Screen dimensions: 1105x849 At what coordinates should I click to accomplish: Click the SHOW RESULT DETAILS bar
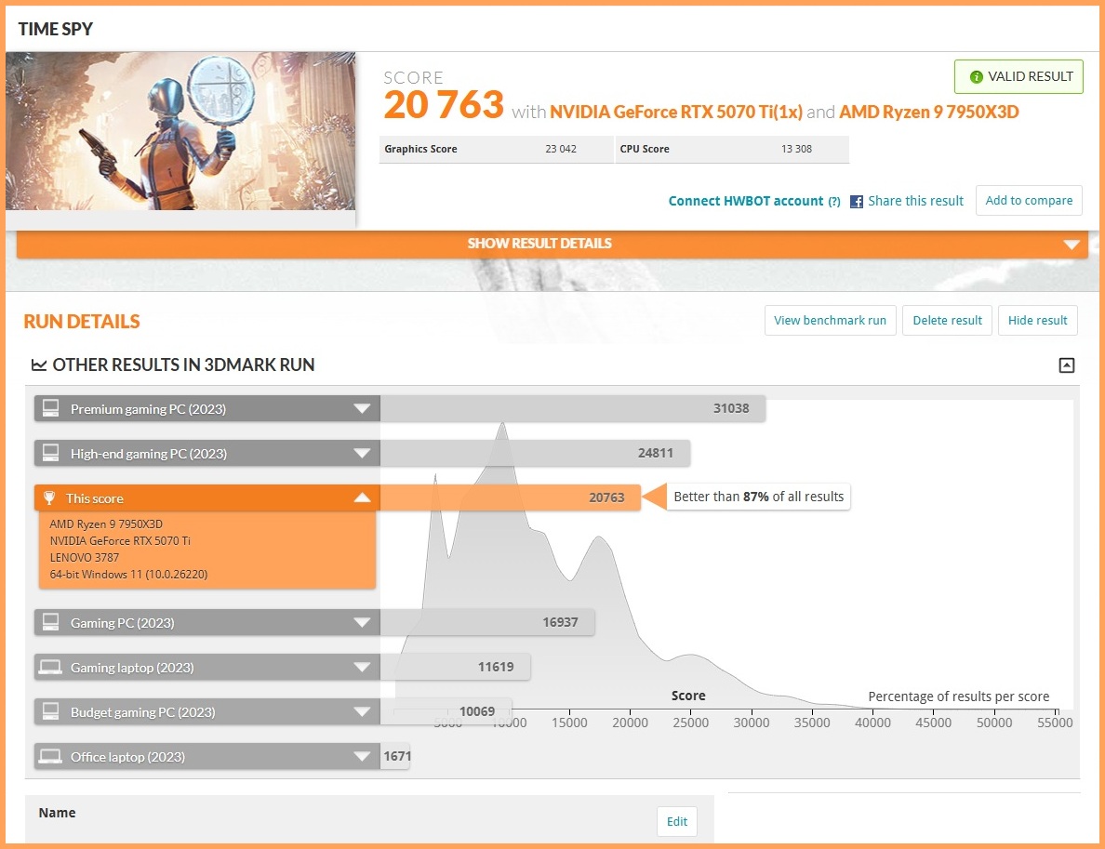point(552,244)
